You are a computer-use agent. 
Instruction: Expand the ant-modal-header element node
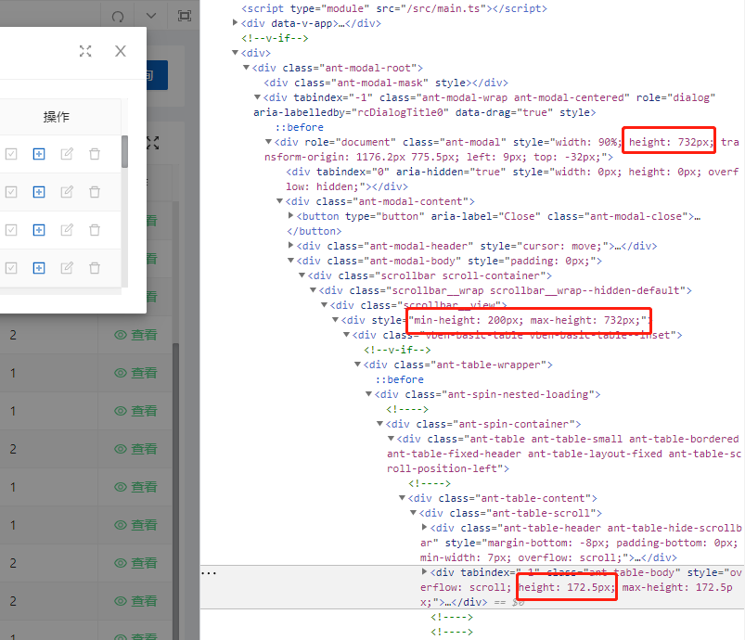pos(289,246)
